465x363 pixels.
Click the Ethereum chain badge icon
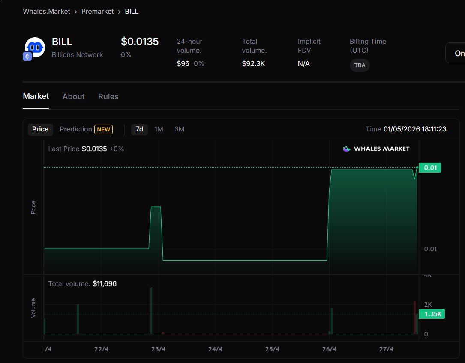pos(27,56)
